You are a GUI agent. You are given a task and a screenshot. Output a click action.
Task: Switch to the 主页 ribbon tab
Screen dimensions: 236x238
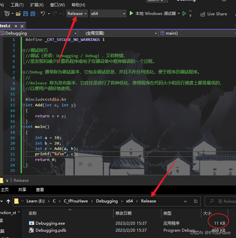pyautogui.click(x=5, y=189)
